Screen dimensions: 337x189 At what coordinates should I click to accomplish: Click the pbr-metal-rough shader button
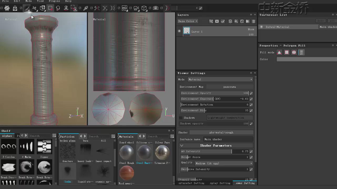click(221, 133)
